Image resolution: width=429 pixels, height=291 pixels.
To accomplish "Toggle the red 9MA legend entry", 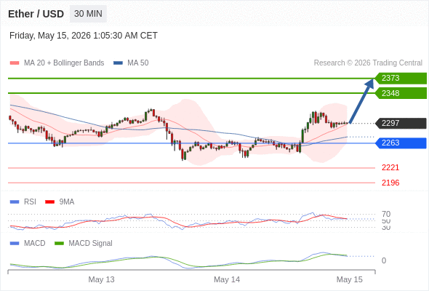I will (x=60, y=202).
